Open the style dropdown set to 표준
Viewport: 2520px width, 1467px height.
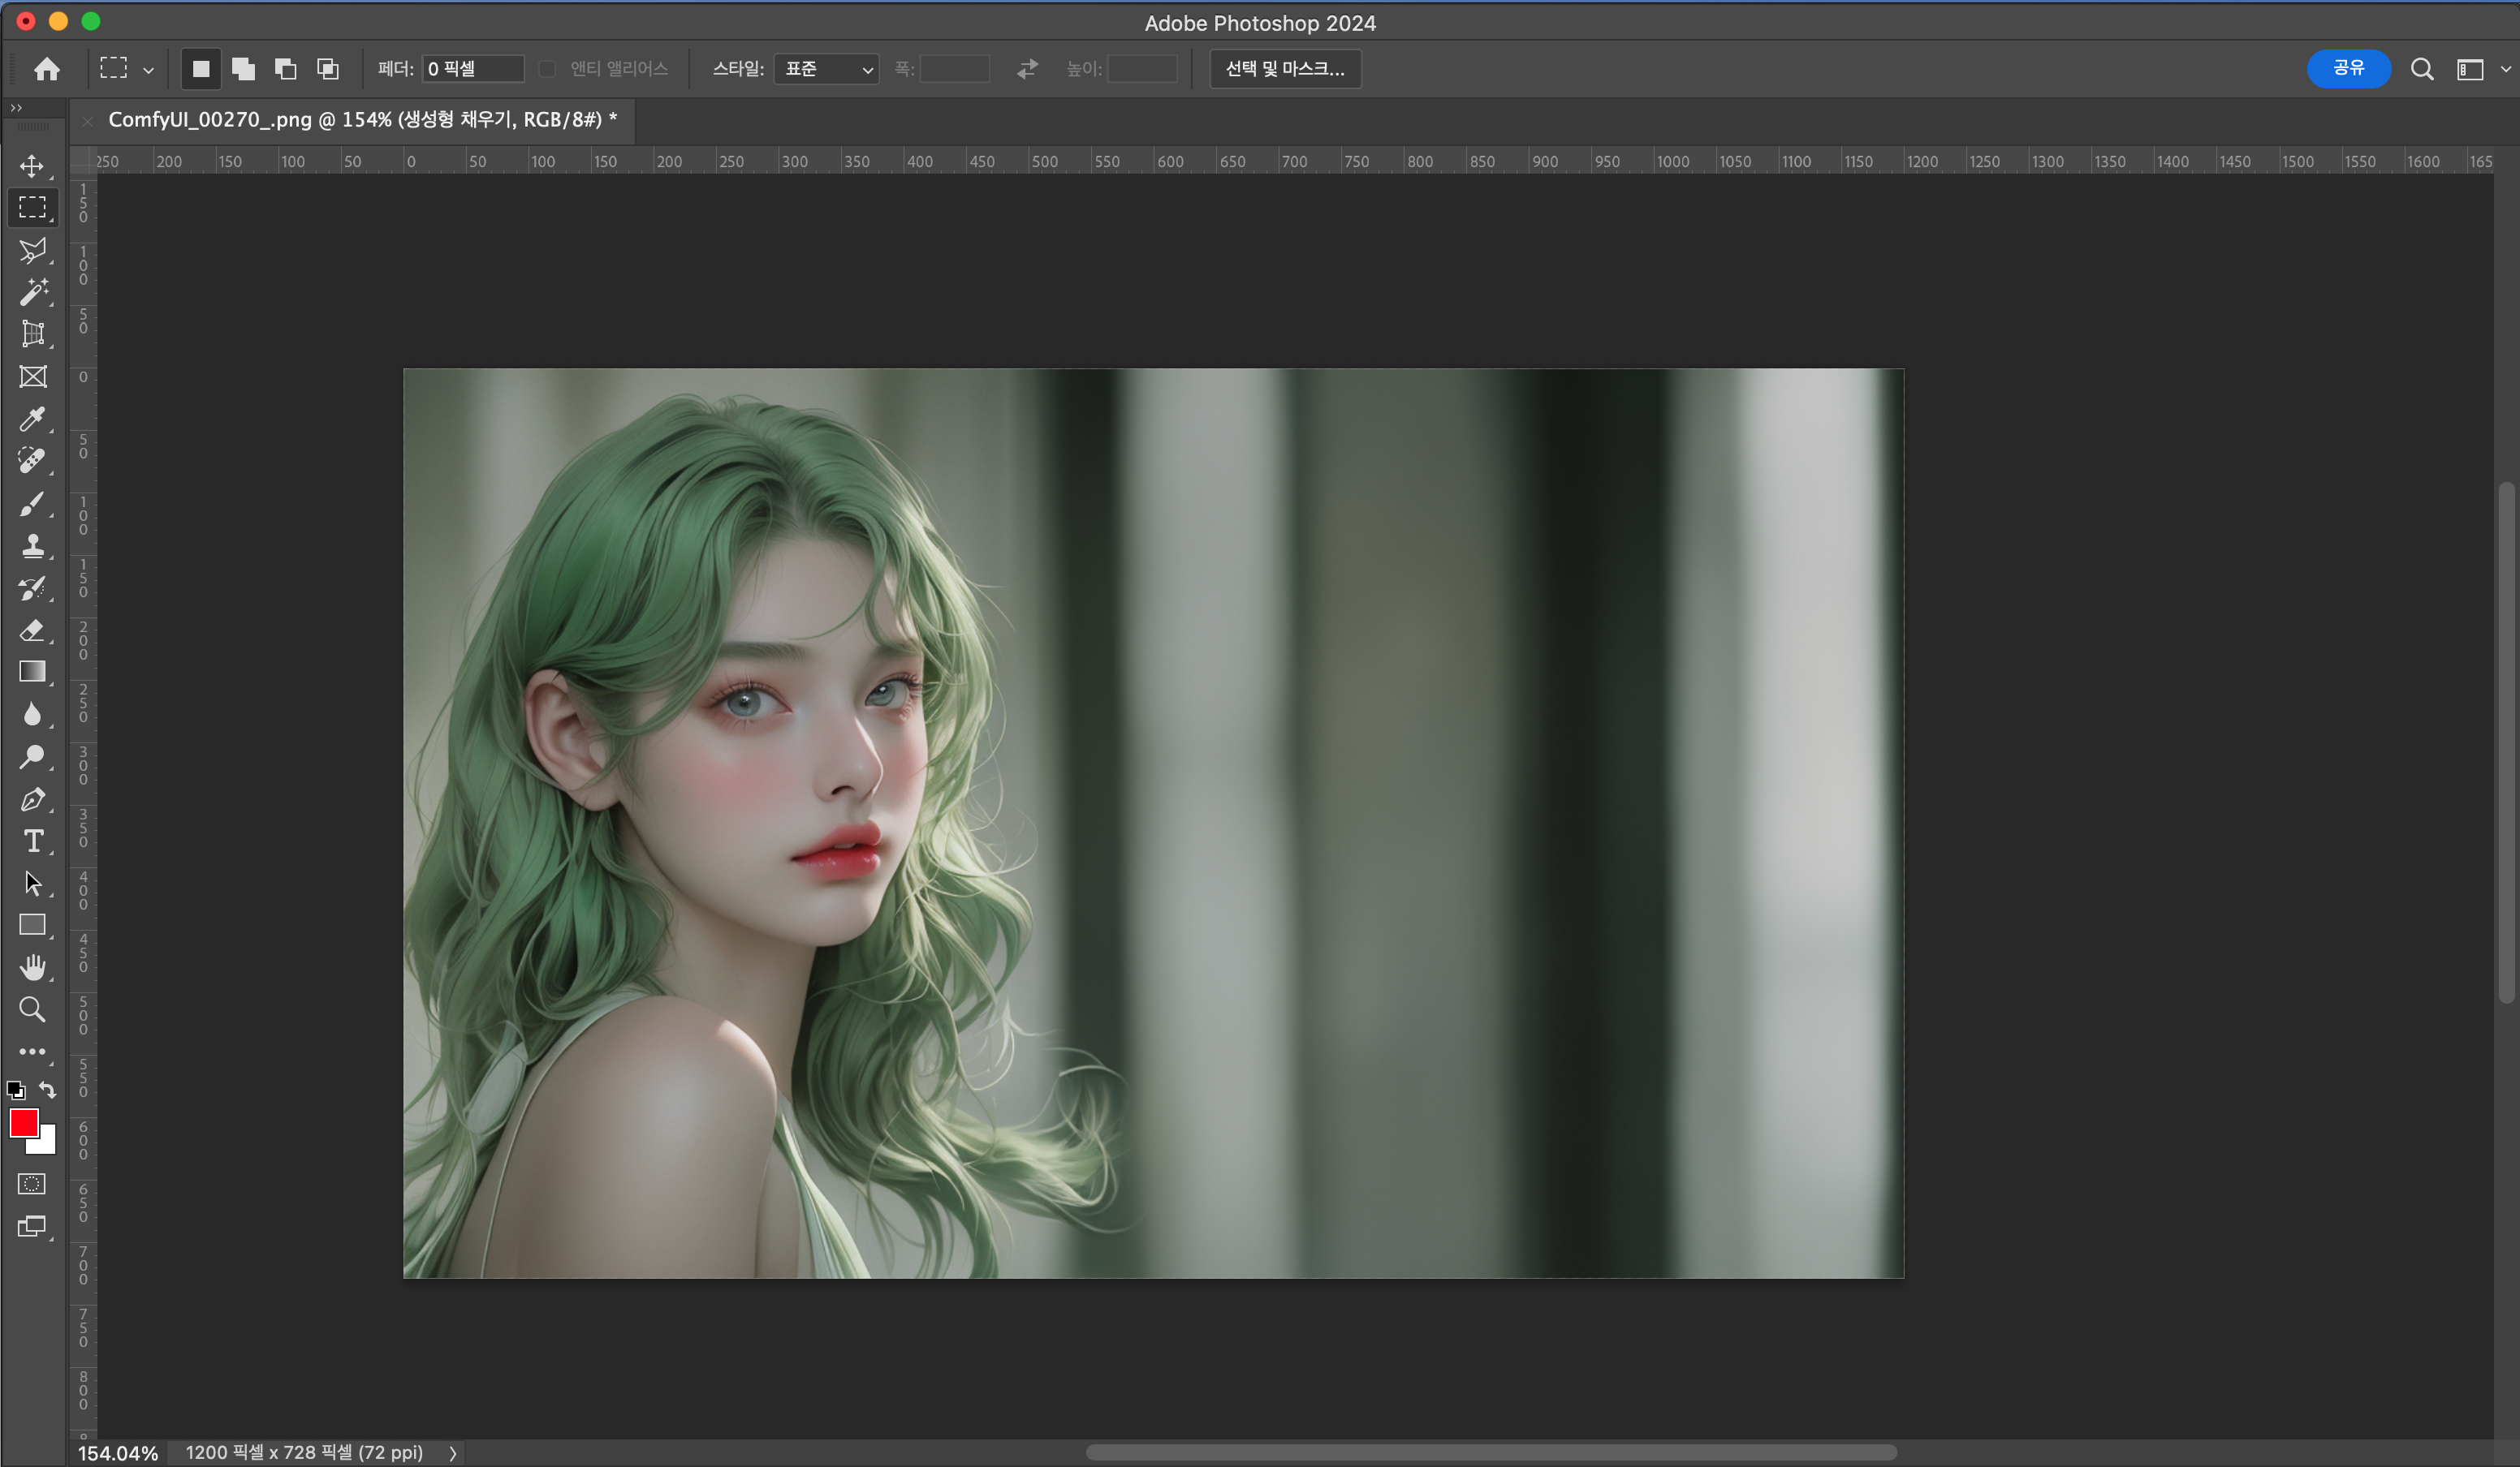(x=826, y=68)
